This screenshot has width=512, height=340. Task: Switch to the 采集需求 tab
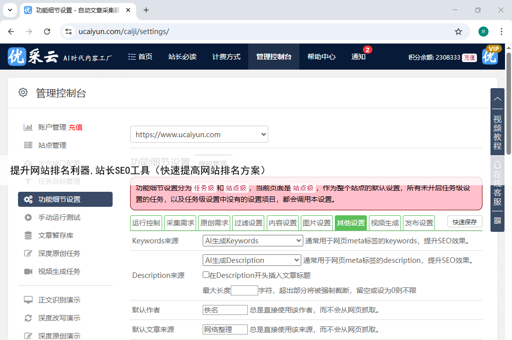point(180,223)
